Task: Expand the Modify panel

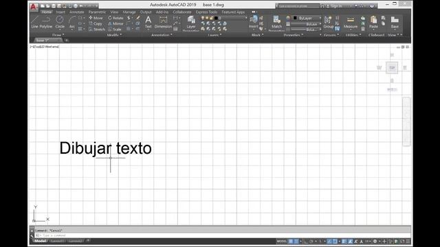Action: 115,35
